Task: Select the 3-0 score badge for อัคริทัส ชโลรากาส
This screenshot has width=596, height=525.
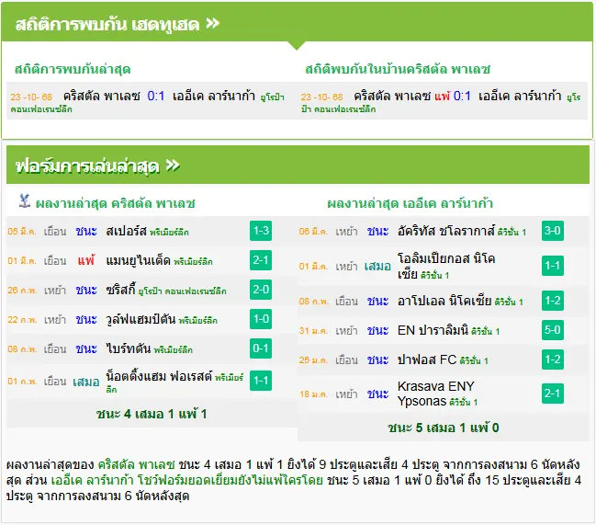Action: click(552, 231)
